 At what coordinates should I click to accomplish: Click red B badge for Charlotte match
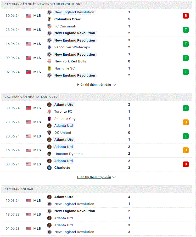coord(186,164)
